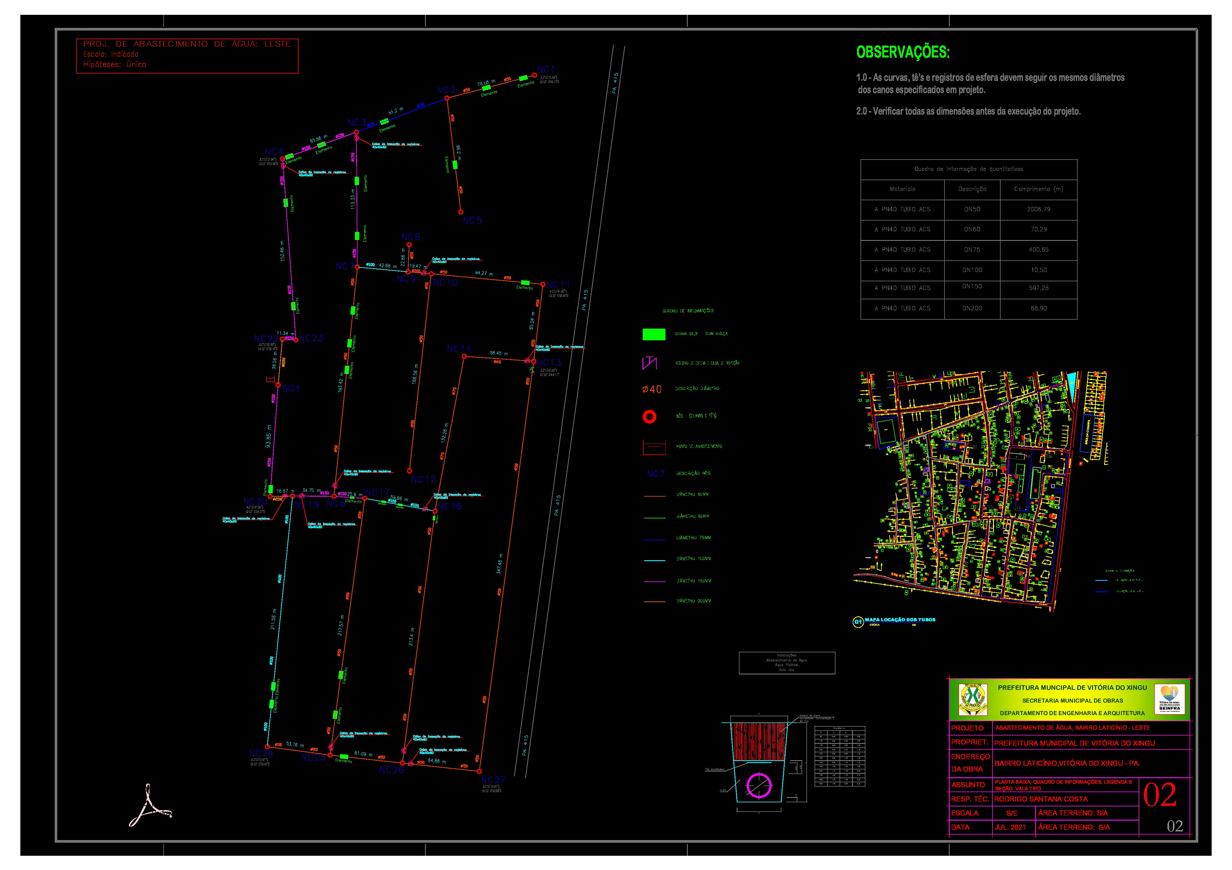Click the magenta sphere valve legend symbol
This screenshot has width=1232, height=870.
[x=650, y=363]
